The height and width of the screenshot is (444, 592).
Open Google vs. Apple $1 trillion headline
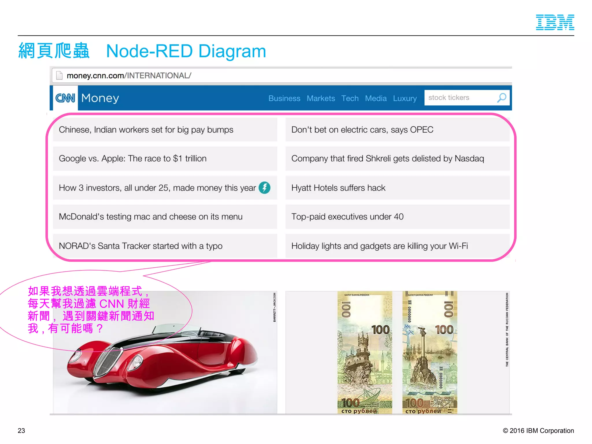point(165,158)
